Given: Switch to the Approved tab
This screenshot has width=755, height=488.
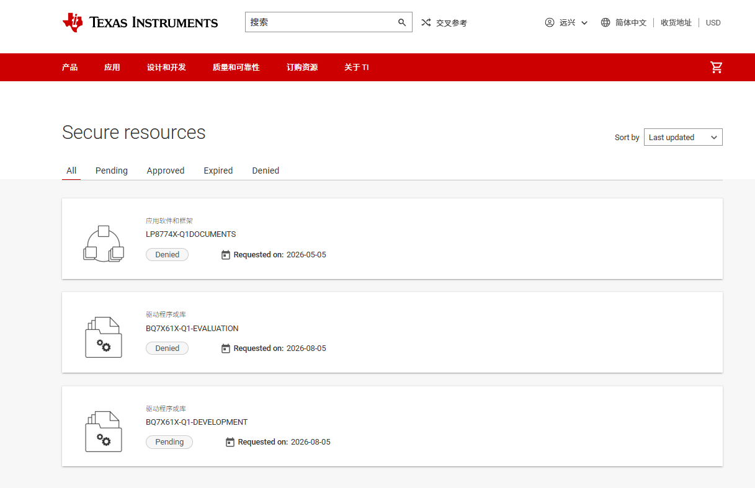Looking at the screenshot, I should click(x=166, y=171).
